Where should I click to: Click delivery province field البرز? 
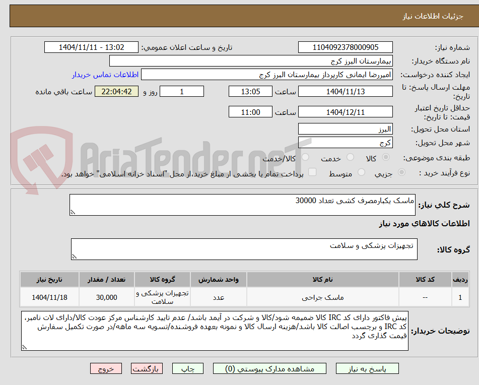click(x=345, y=129)
